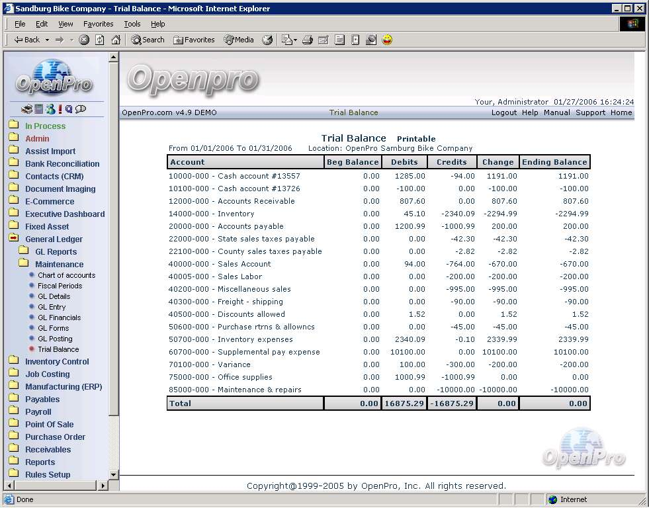Screen dimensions: 649x508
Task: Click the printer icon in OpenPro sidebar
Action: click(x=26, y=109)
